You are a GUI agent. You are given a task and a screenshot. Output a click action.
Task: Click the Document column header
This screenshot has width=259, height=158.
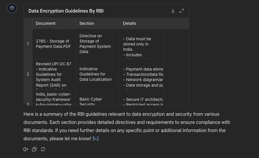[46, 23]
